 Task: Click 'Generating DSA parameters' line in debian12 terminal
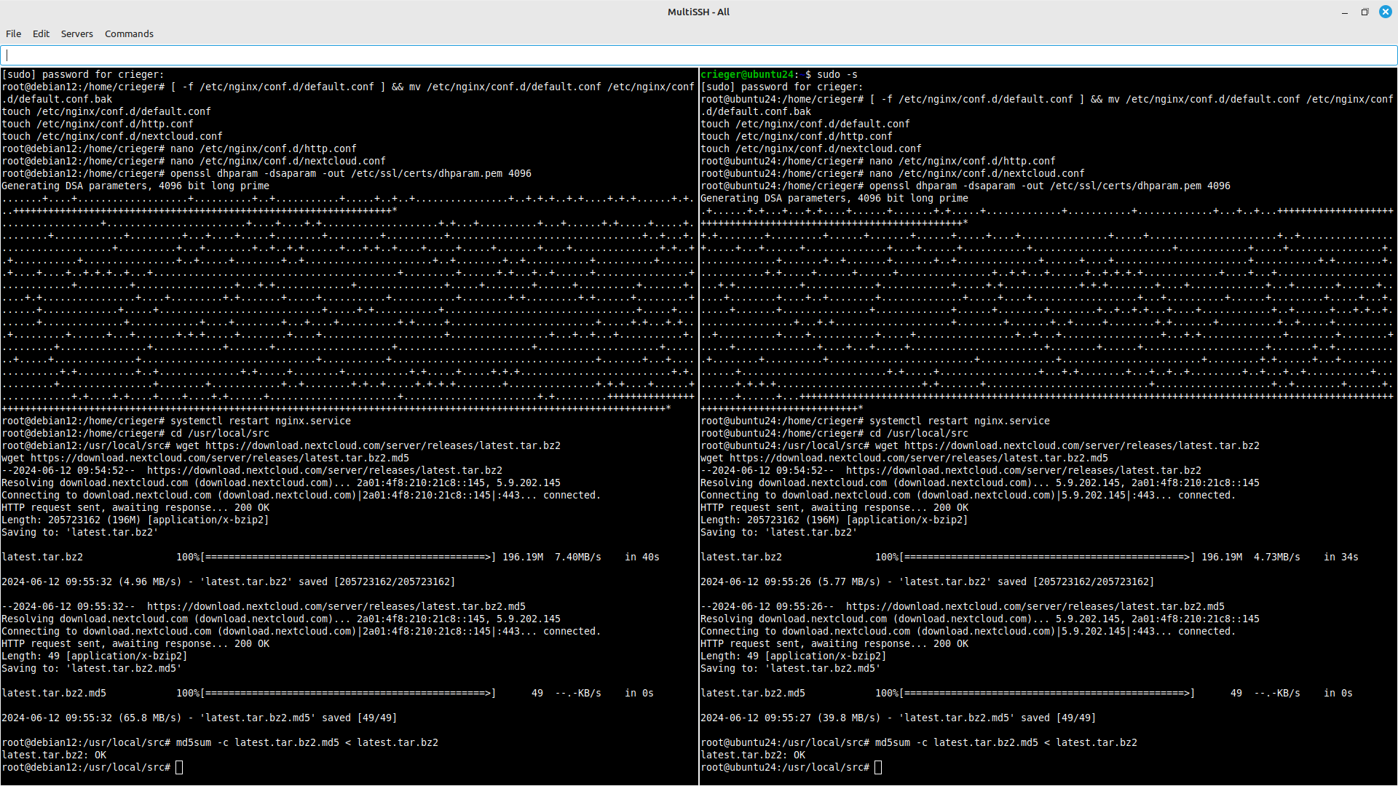135,186
